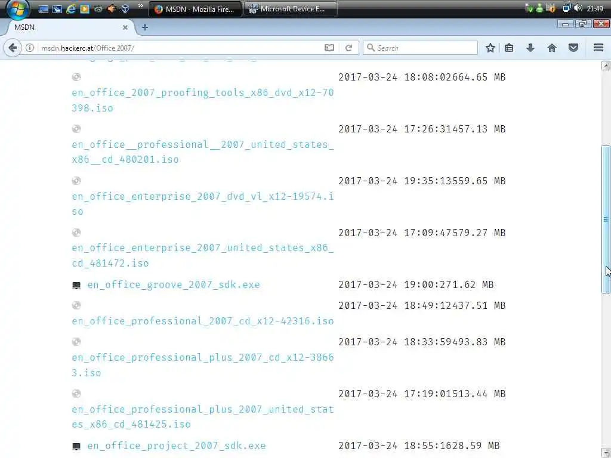Screen dimensions: 611x458
Task: Open en_office_professional_plus_2007_cd_x12-38663 ISO link
Action: pos(203,366)
